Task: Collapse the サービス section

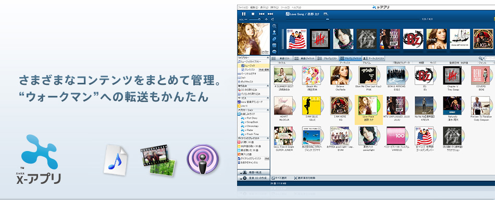Action: 268,98
